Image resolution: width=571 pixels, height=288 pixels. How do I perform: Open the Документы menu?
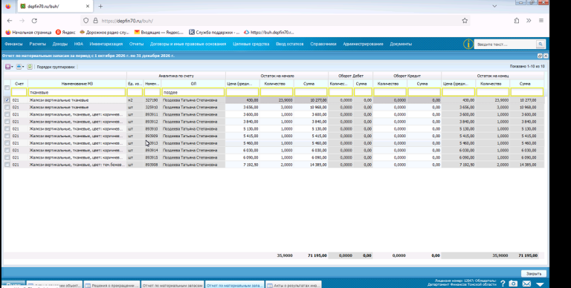click(x=401, y=44)
